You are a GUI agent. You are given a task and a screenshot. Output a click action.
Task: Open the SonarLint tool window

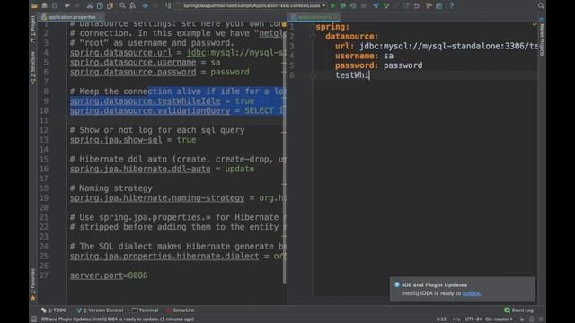[180, 310]
